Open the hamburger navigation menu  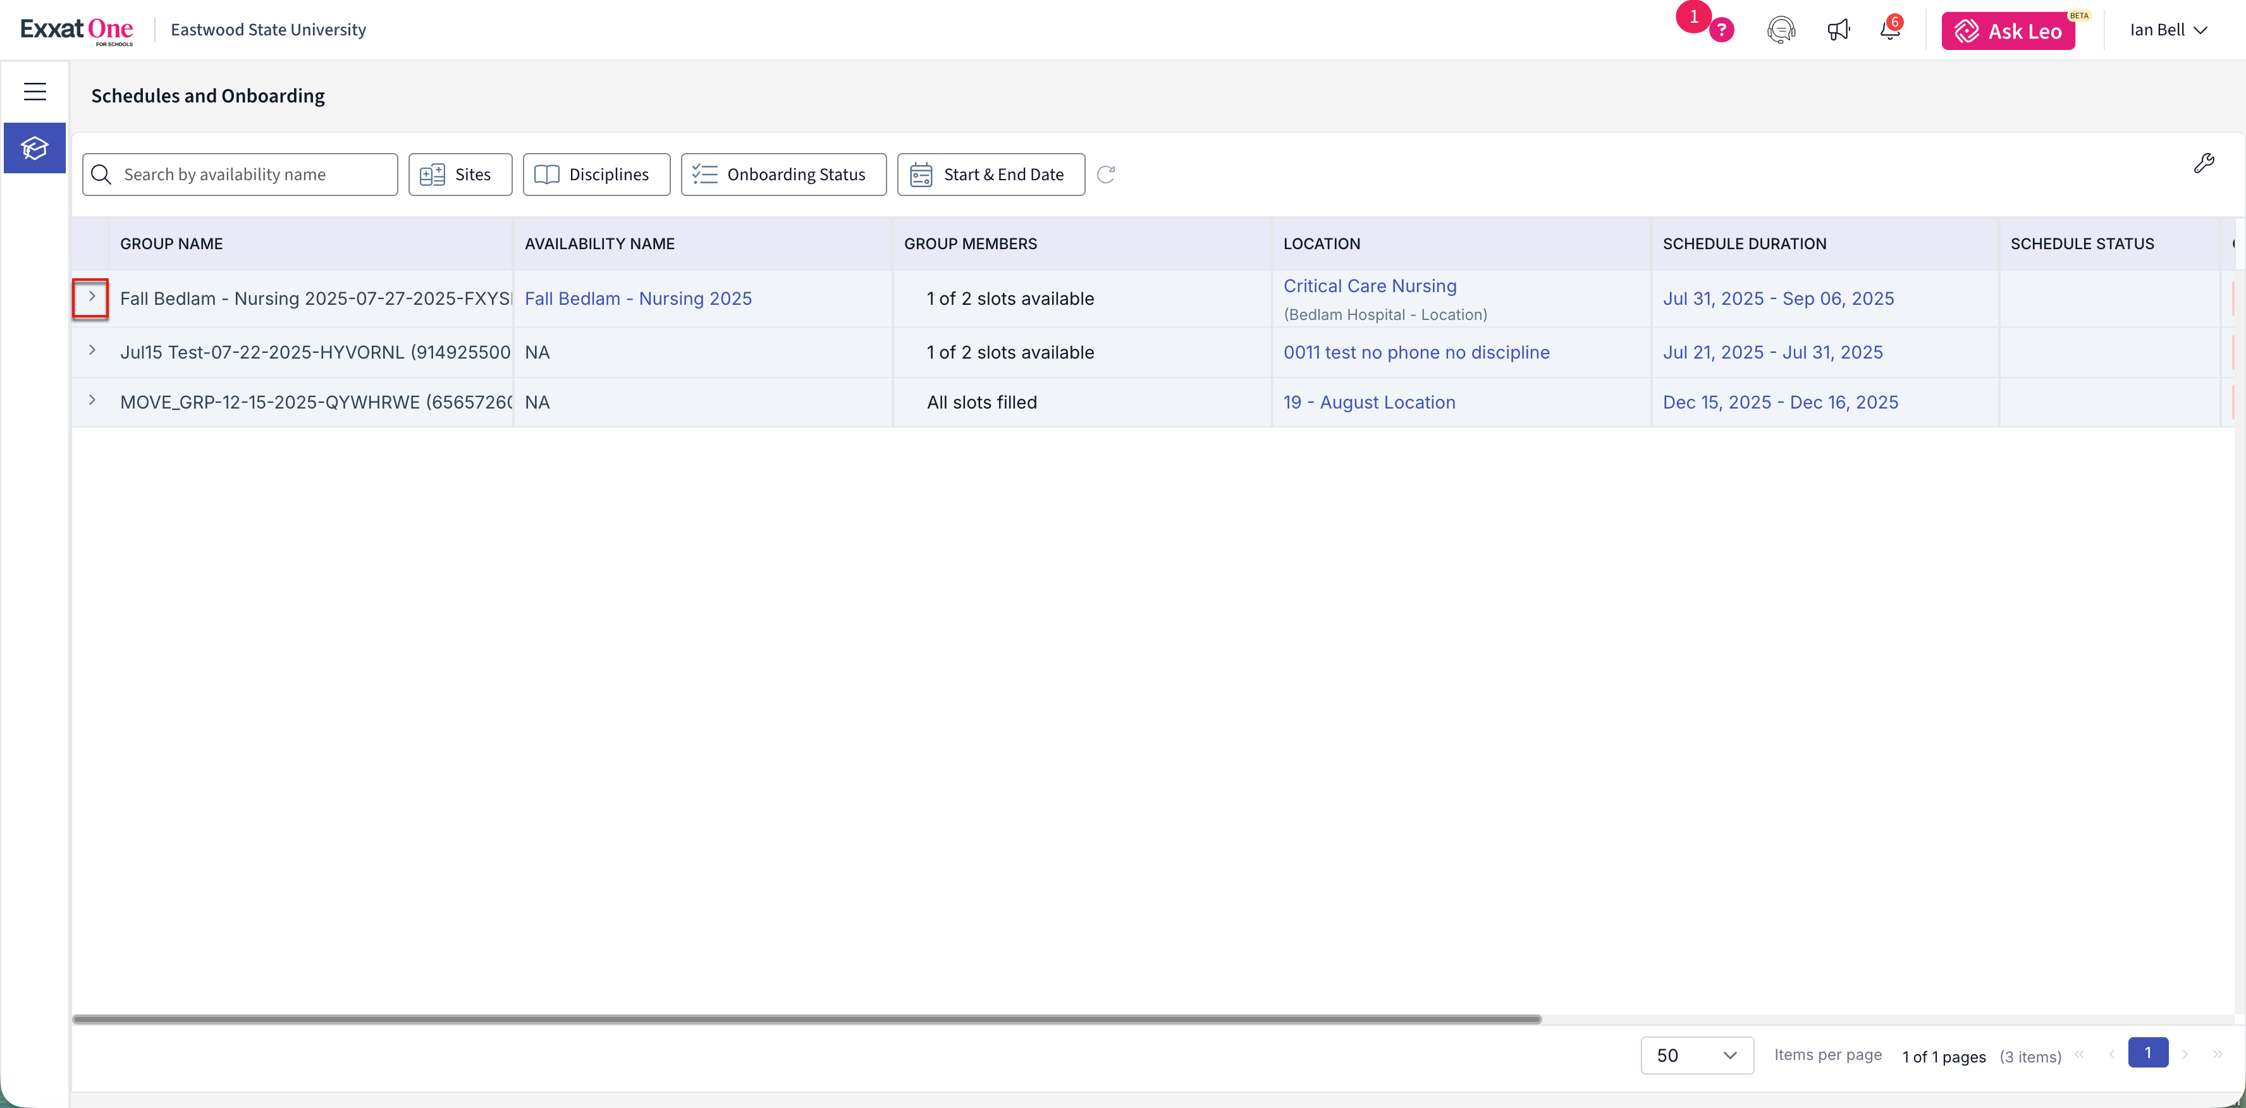click(x=35, y=92)
